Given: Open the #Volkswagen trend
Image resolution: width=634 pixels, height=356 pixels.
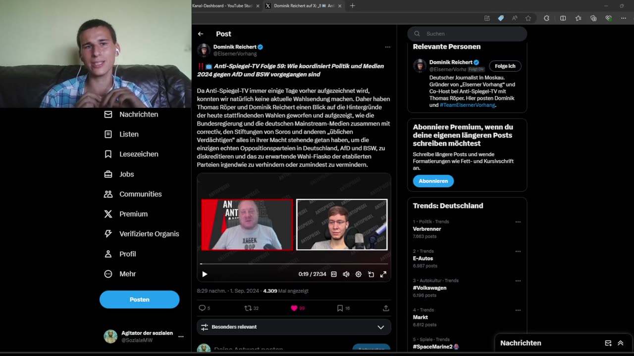Looking at the screenshot, I should 430,288.
